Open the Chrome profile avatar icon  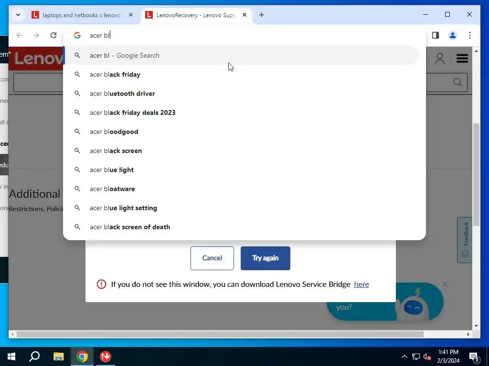(x=453, y=35)
